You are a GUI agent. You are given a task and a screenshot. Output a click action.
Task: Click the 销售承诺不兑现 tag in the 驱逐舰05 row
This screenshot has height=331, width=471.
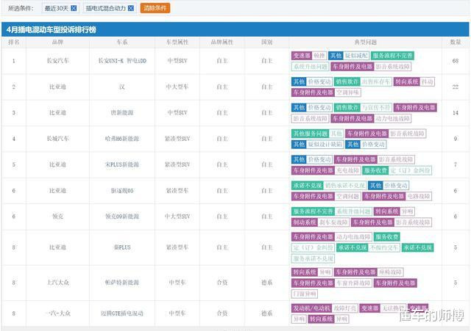click(x=345, y=186)
